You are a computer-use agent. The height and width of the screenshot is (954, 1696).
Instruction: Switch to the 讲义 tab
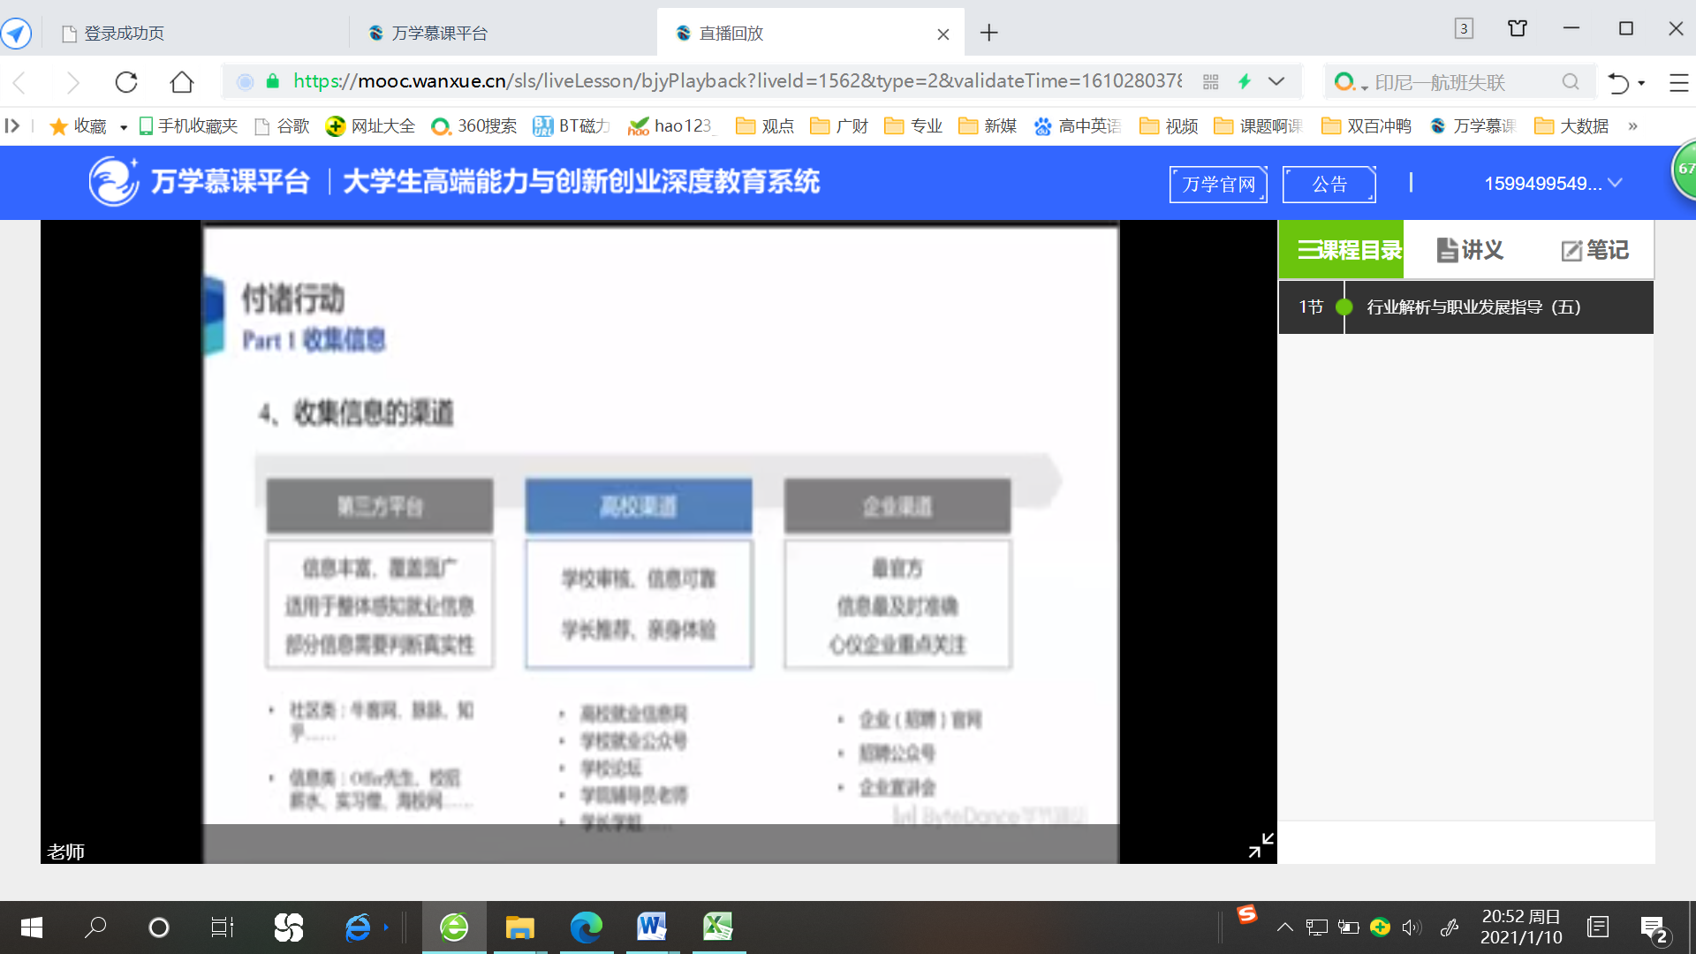(x=1470, y=250)
